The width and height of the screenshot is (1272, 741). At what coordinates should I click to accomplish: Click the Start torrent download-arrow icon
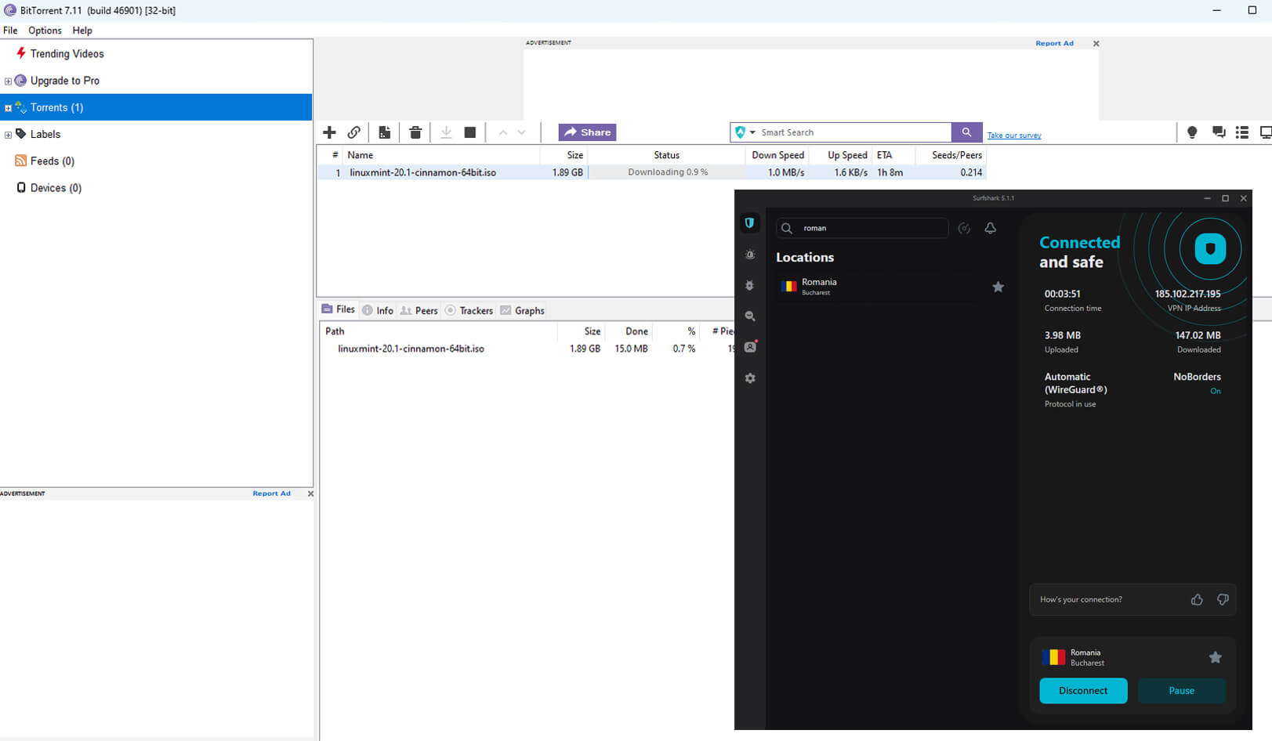click(446, 132)
